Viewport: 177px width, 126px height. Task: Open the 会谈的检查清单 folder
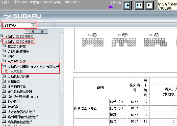point(18,52)
